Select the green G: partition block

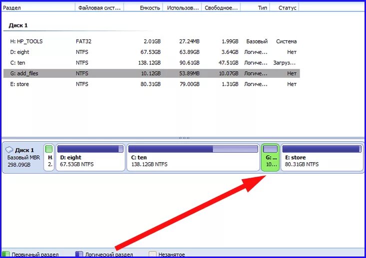(270, 157)
